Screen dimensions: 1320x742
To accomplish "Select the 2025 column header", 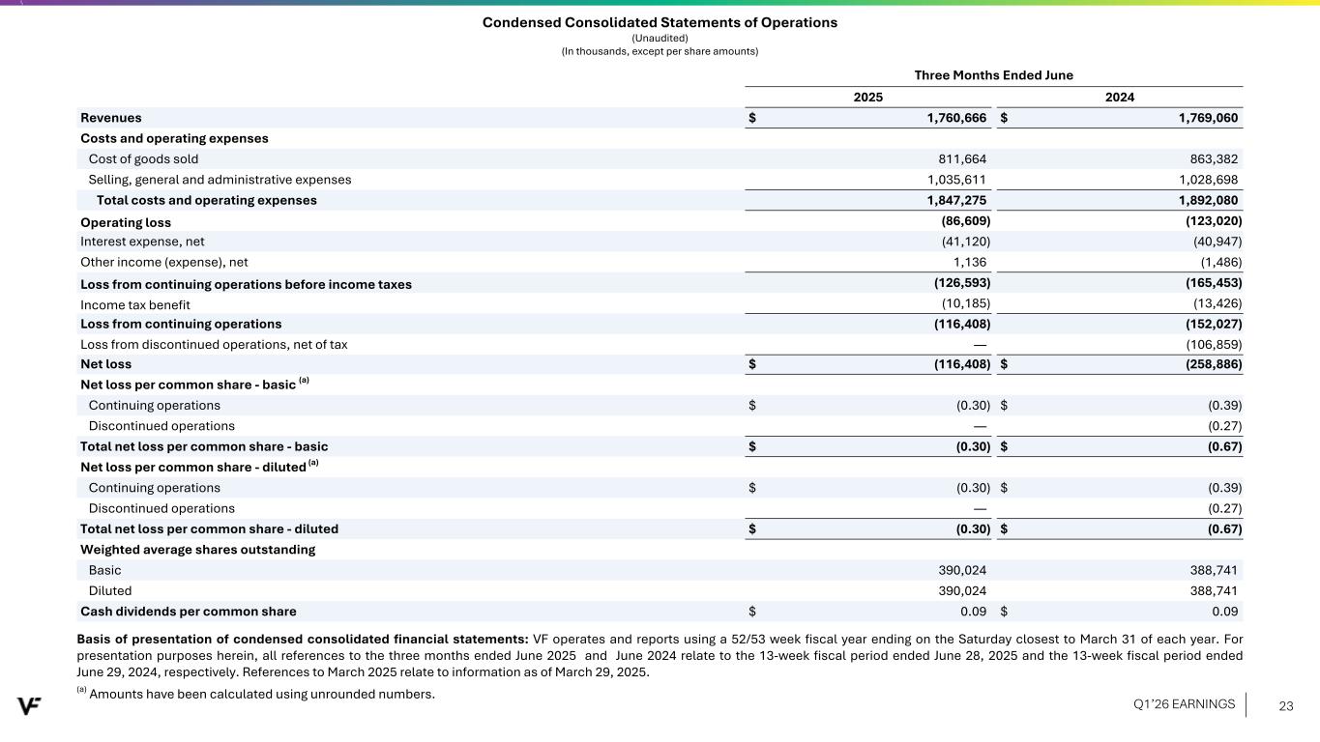I will point(867,98).
